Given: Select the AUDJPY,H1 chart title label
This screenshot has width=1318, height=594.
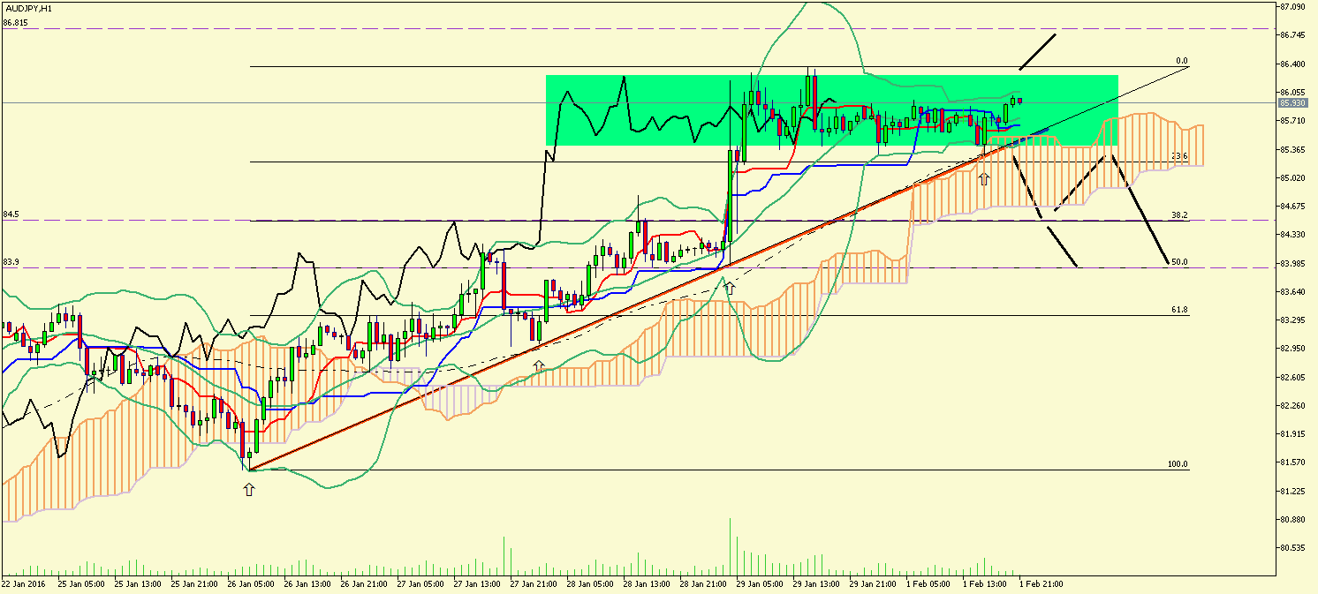Looking at the screenshot, I should click(x=27, y=7).
